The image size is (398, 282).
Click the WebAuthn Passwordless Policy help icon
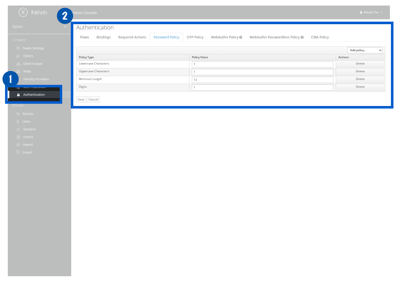click(x=302, y=37)
